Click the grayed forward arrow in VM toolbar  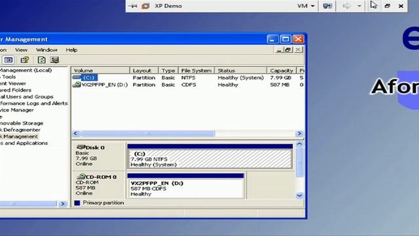346,6
